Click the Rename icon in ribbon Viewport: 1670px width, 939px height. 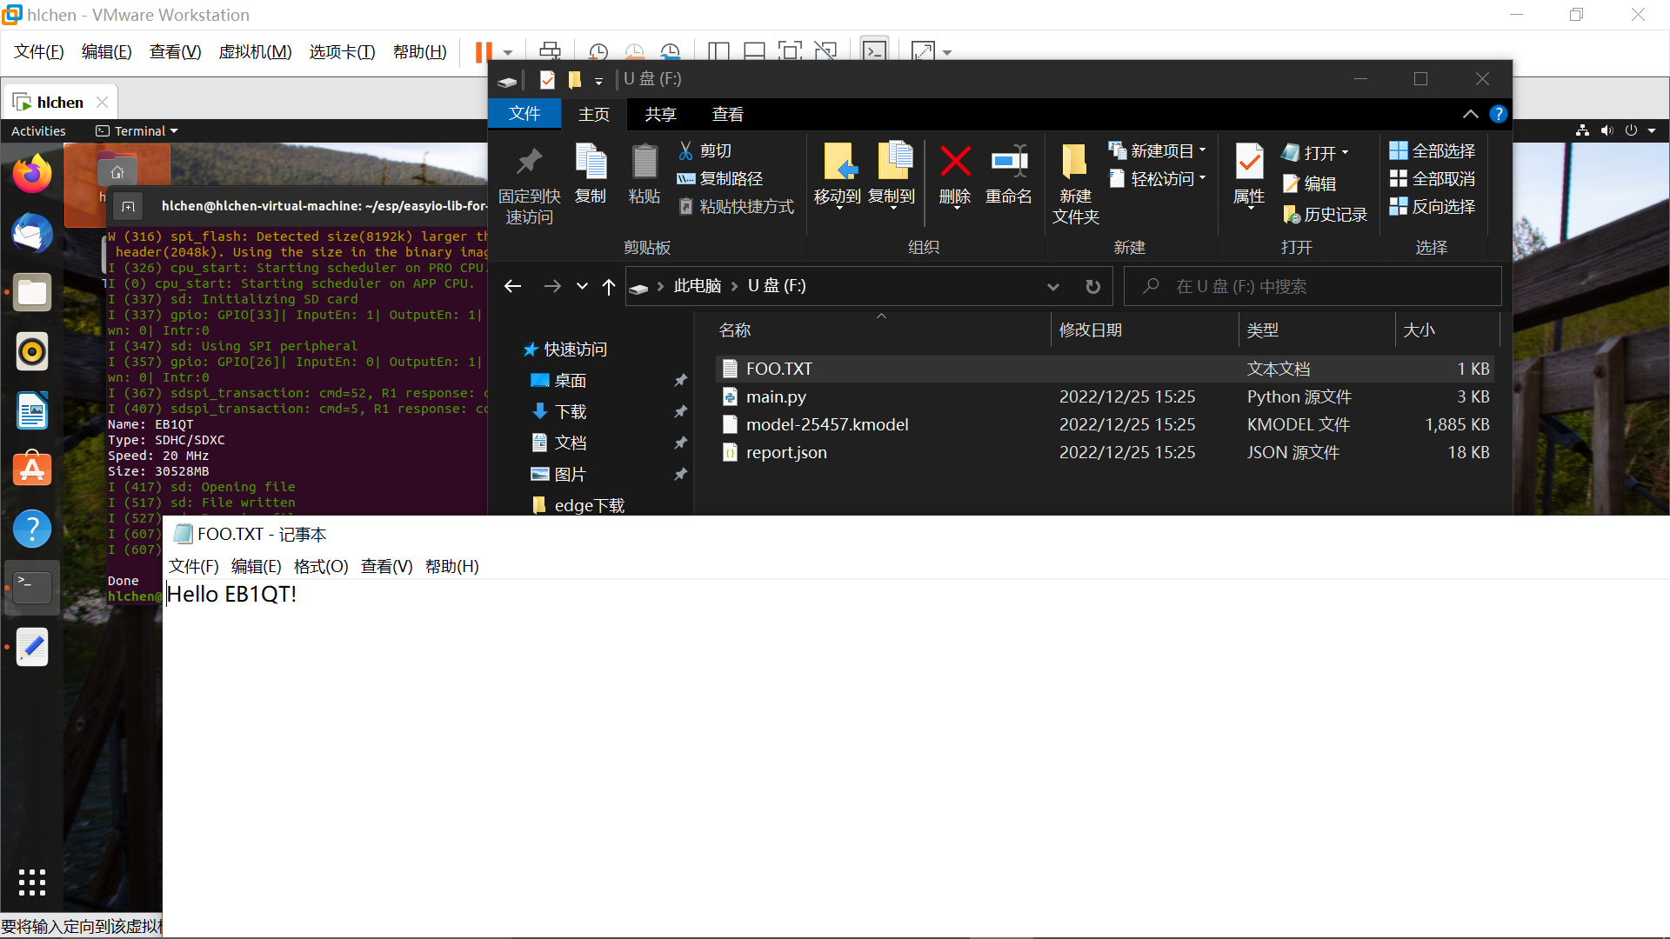pyautogui.click(x=1008, y=163)
